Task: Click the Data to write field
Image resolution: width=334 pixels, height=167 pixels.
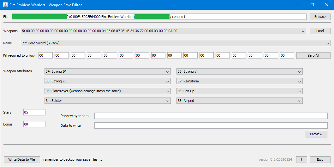Action: 211,125
